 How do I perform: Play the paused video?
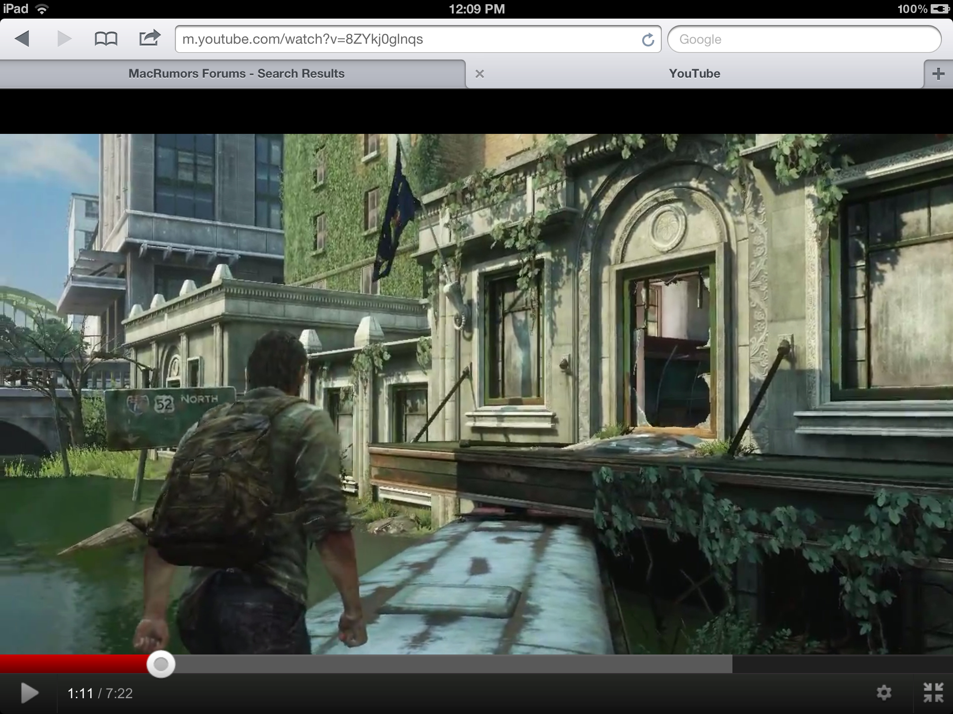29,693
